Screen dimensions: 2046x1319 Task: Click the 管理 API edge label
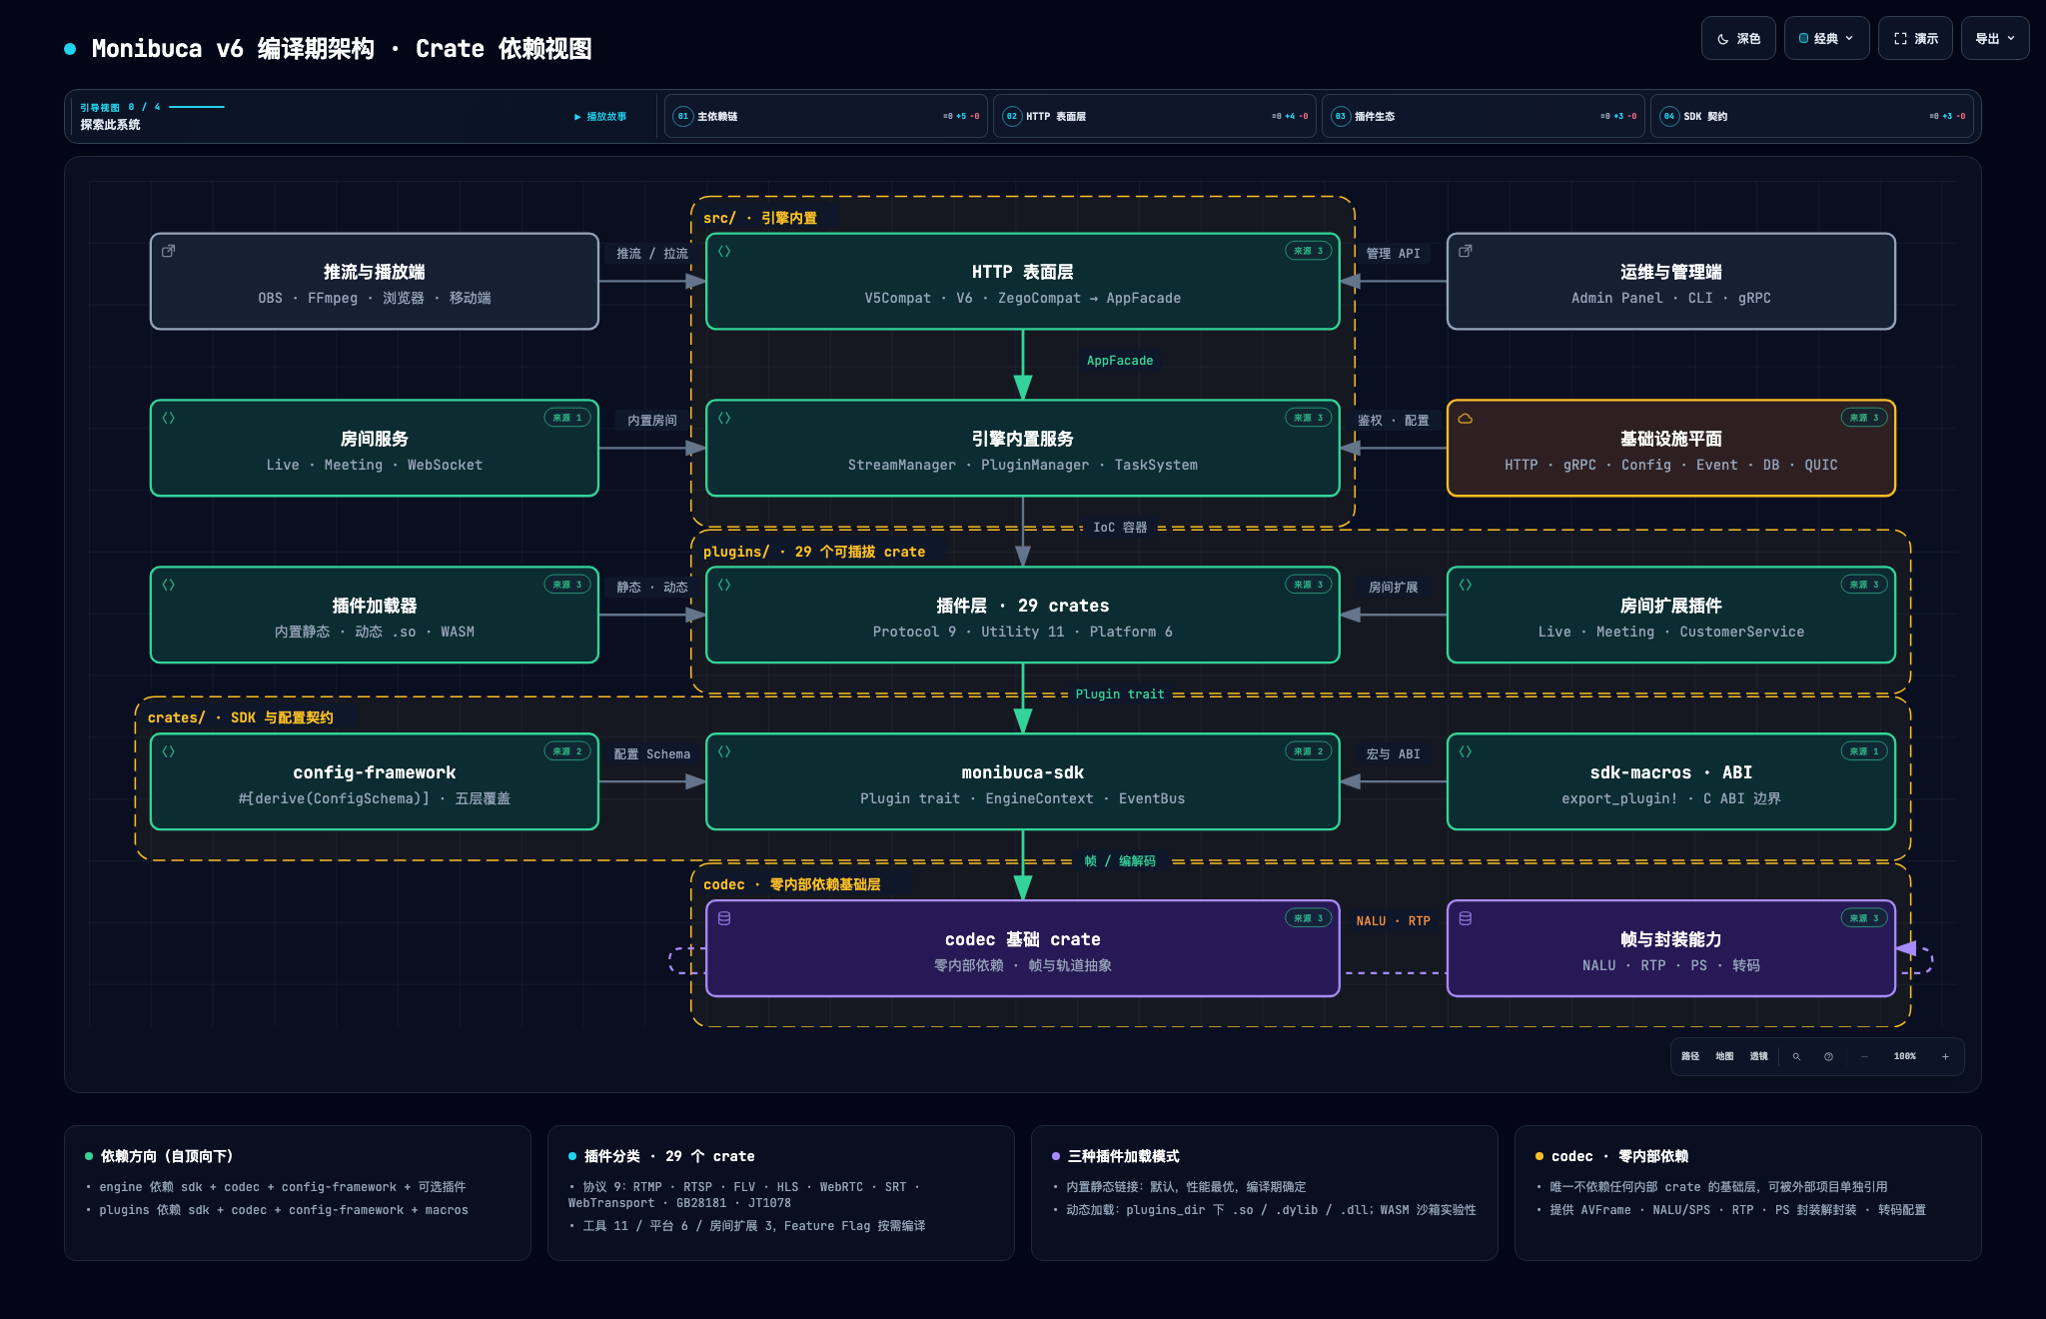[x=1393, y=254]
